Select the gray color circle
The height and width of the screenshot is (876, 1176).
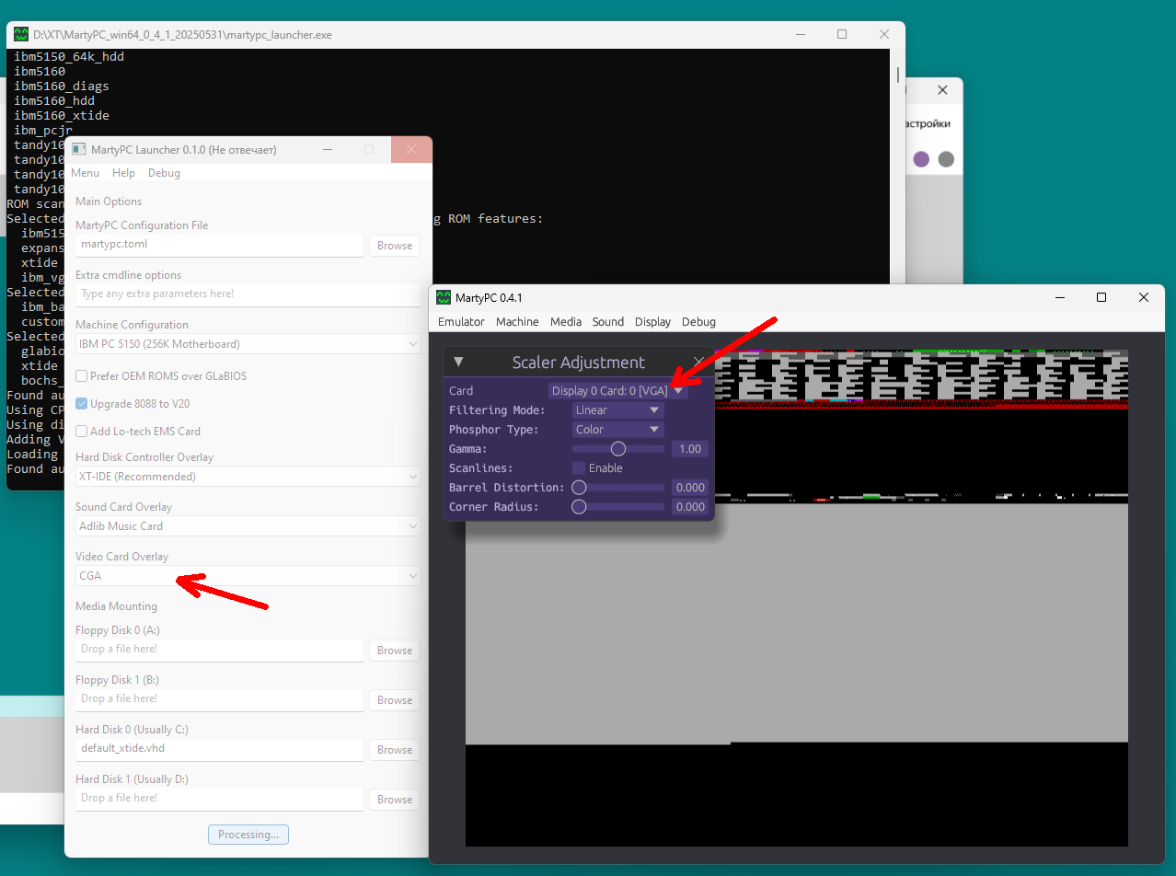946,159
